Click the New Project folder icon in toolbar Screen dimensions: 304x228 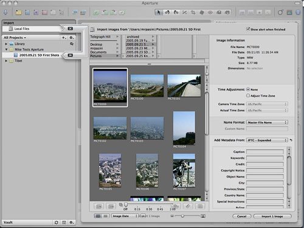18,12
